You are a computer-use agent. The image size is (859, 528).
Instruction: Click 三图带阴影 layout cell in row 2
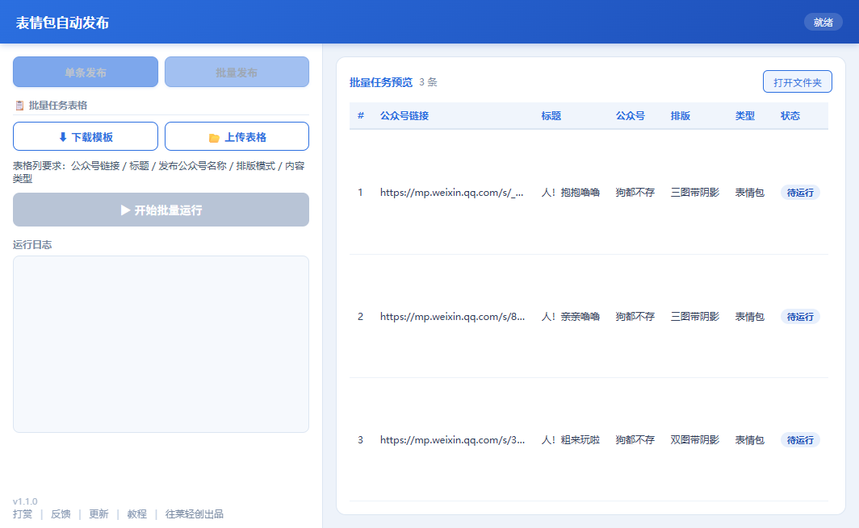pyautogui.click(x=695, y=317)
